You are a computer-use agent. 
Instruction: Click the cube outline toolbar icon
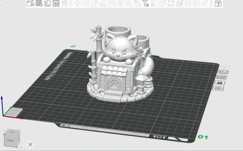pos(163,3)
